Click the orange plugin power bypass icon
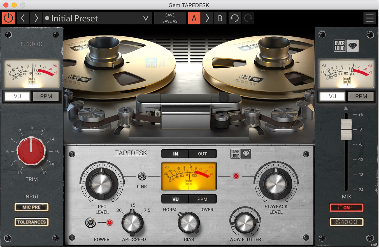Screen dimensions: 379x247 8,18
